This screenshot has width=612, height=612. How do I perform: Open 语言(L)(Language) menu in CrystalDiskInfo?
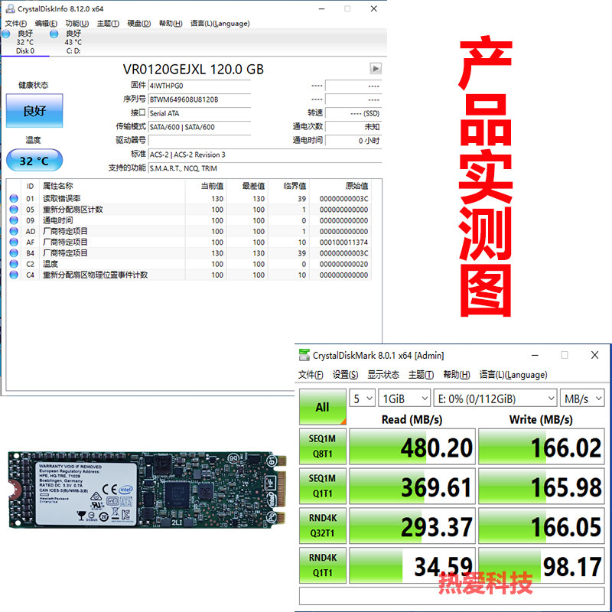pyautogui.click(x=220, y=24)
